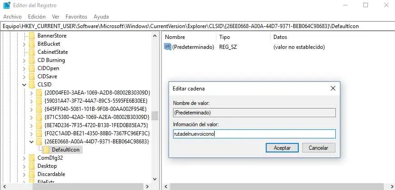395x190 pixels.
Task: Collapse the {26EE0668-A00A-44D7-9371-BEB064C98683} key
Action: pyautogui.click(x=32, y=142)
